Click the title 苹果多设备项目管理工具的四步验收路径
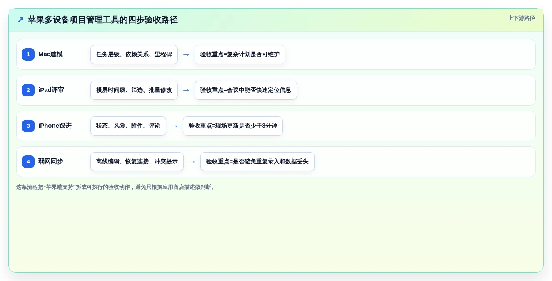The image size is (552, 281). [102, 20]
